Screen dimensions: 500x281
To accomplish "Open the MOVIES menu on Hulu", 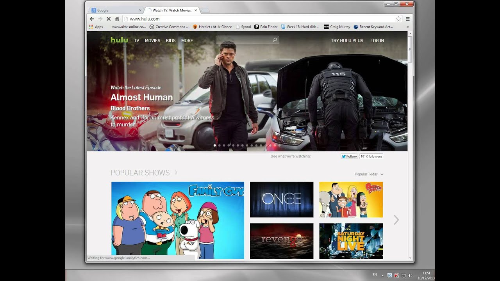I will (x=152, y=41).
